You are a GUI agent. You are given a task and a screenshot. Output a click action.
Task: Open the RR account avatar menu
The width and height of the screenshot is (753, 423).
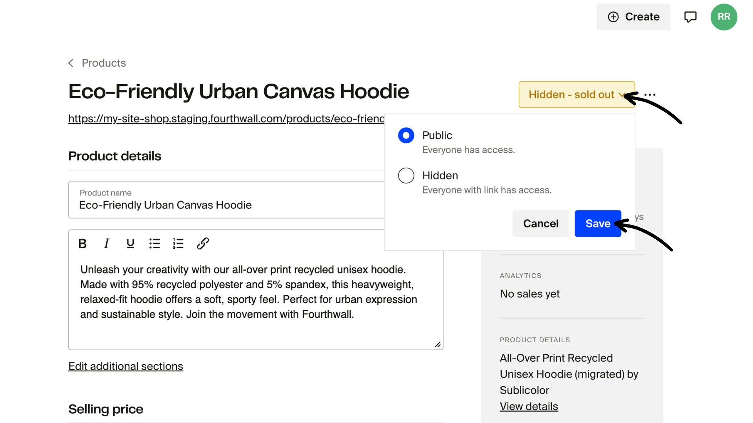click(x=724, y=17)
